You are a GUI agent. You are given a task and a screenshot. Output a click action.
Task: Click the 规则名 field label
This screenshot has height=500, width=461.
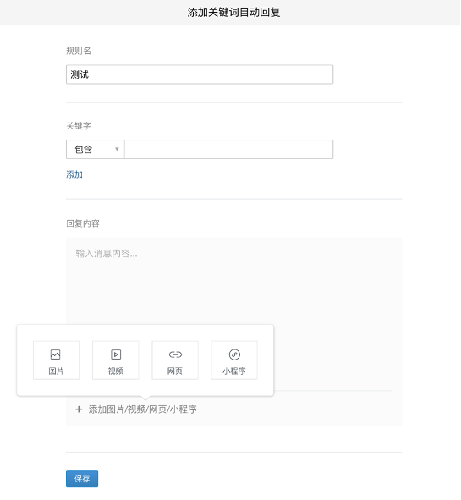(x=79, y=51)
